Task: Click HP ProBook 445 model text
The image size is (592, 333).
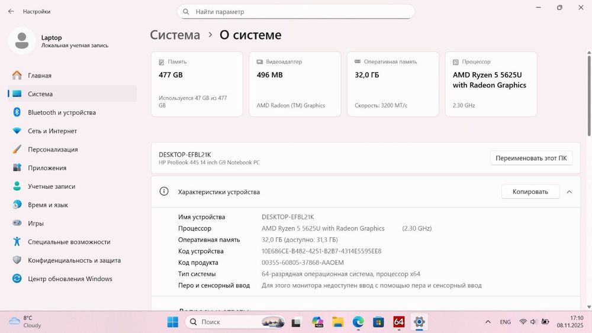Action: [x=209, y=162]
